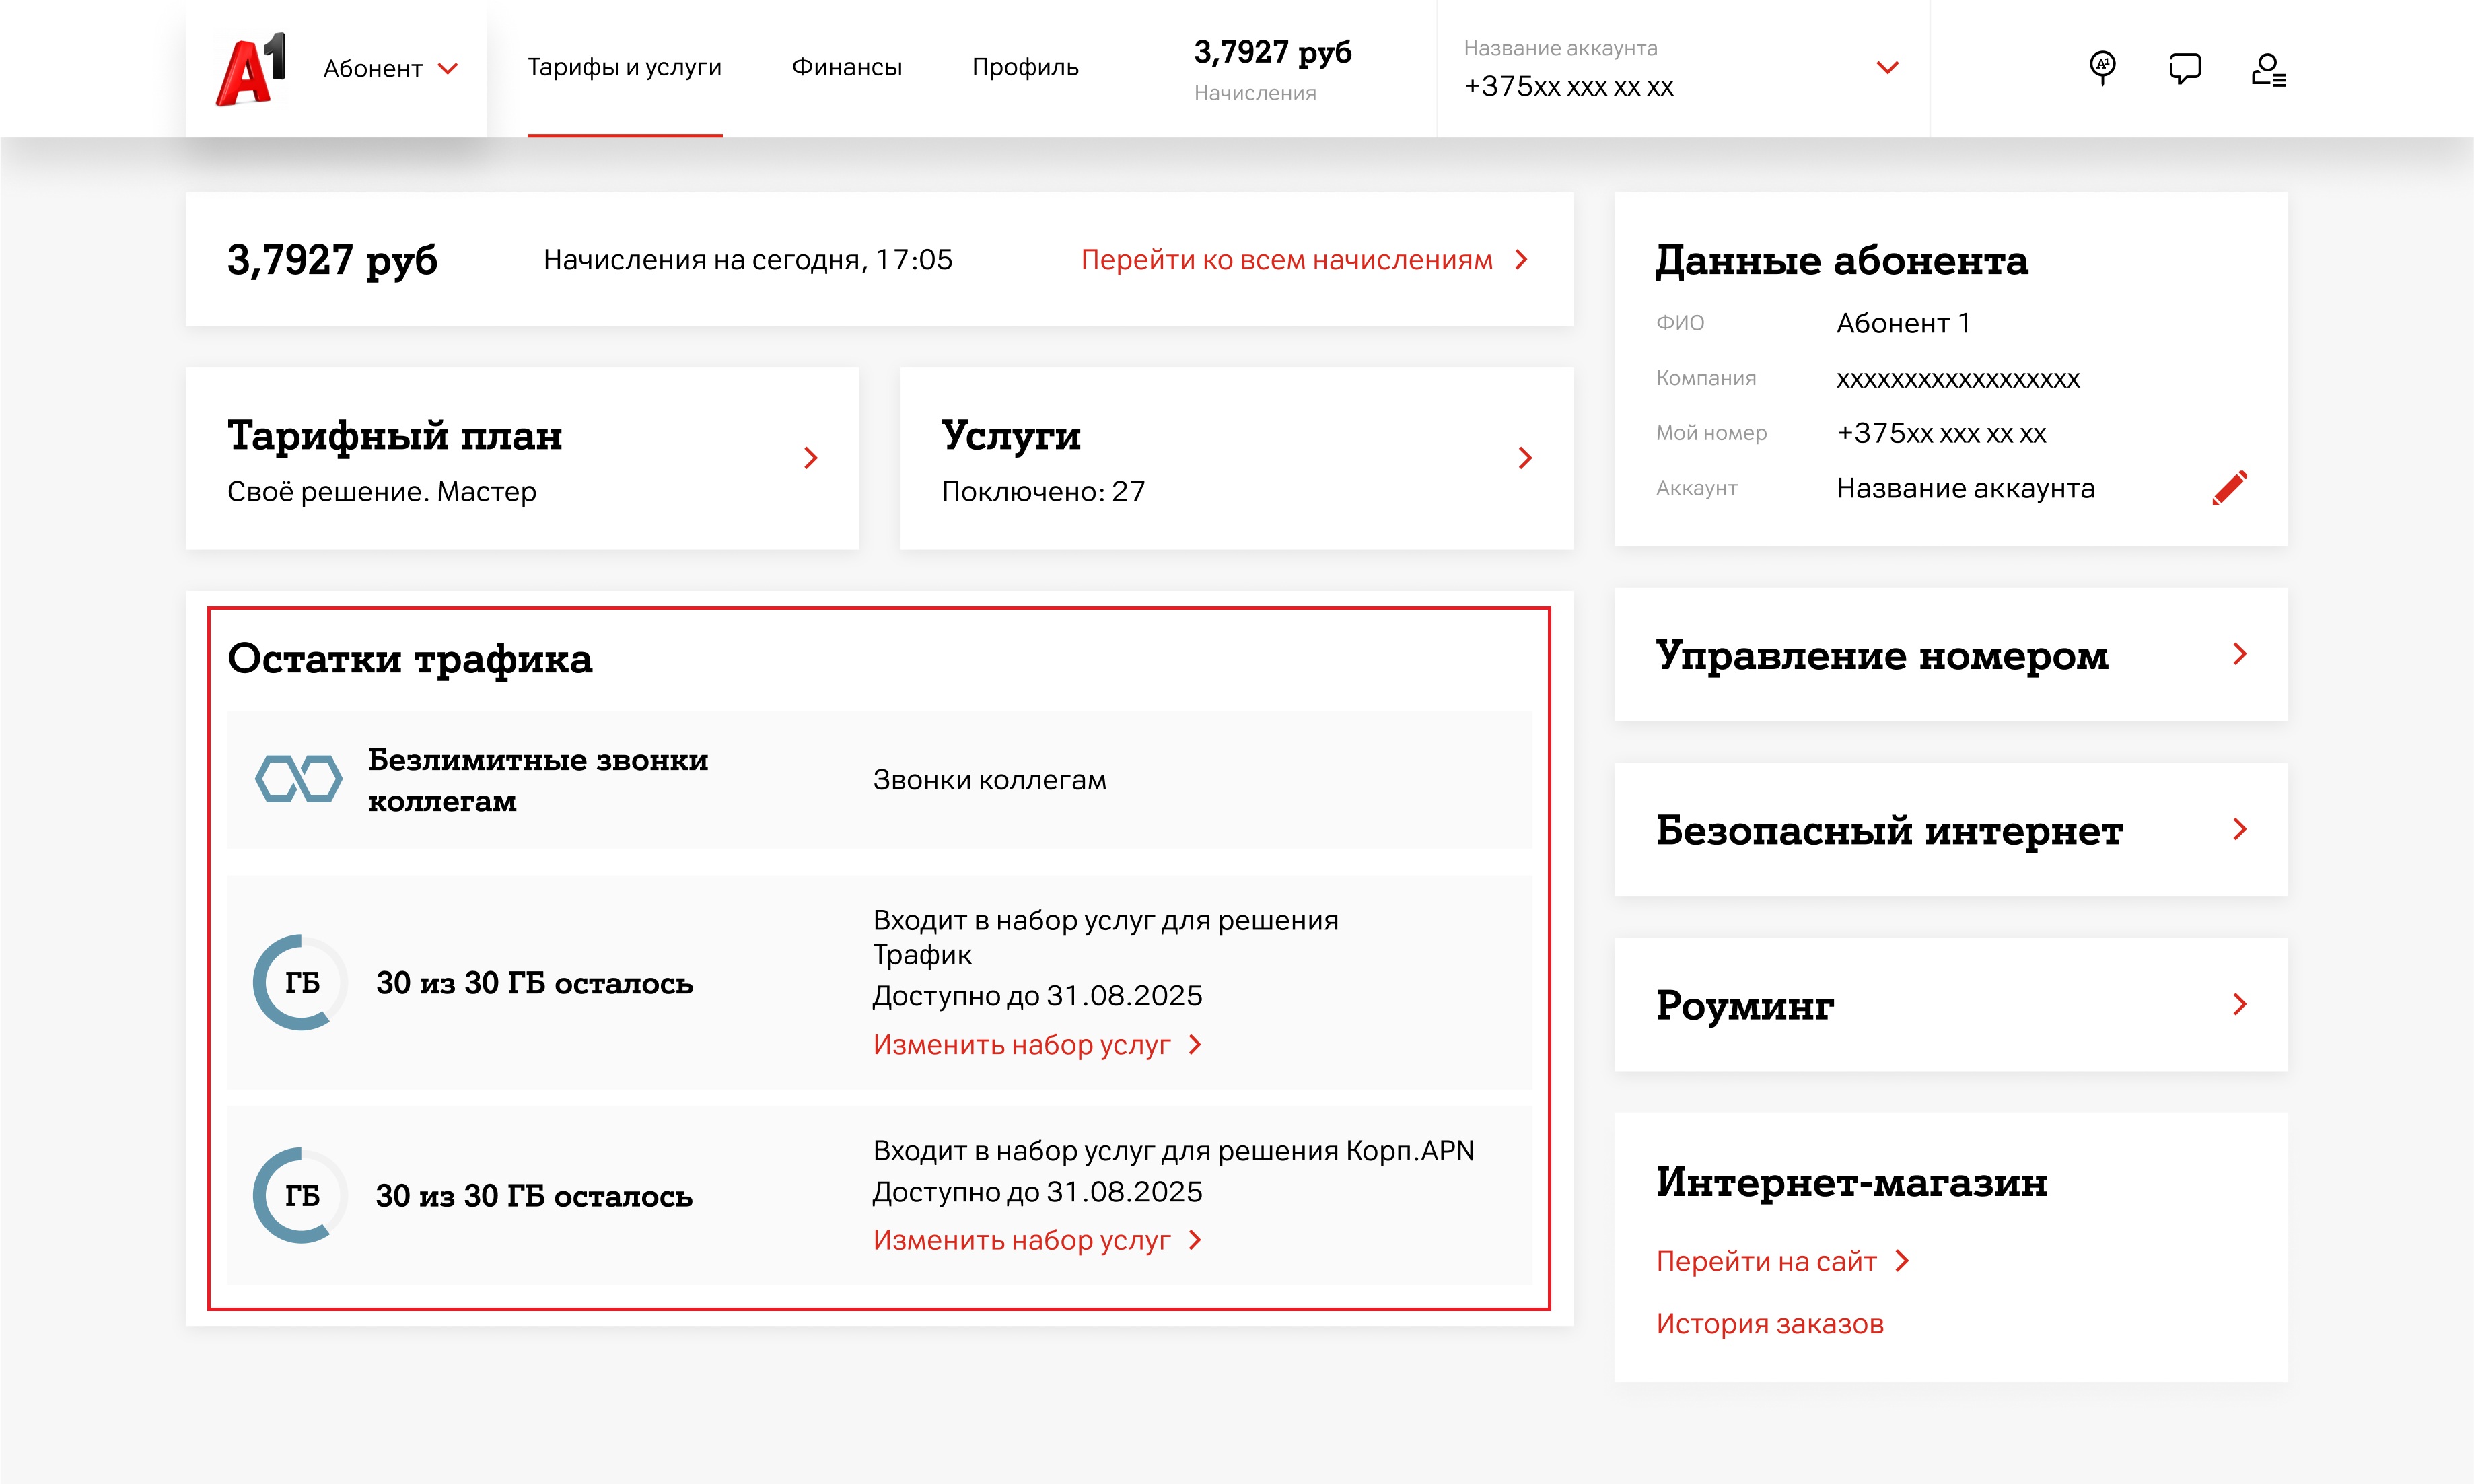This screenshot has width=2474, height=1484.
Task: Expand Управление номером section
Action: click(2239, 654)
